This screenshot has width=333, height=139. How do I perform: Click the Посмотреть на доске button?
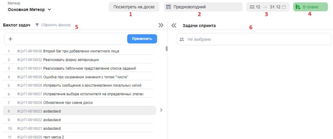point(134,7)
